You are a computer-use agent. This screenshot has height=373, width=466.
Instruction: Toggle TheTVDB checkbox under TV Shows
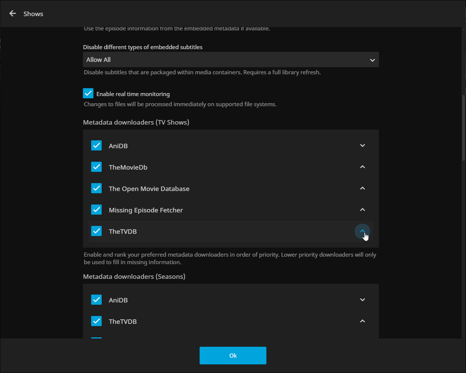pos(96,231)
